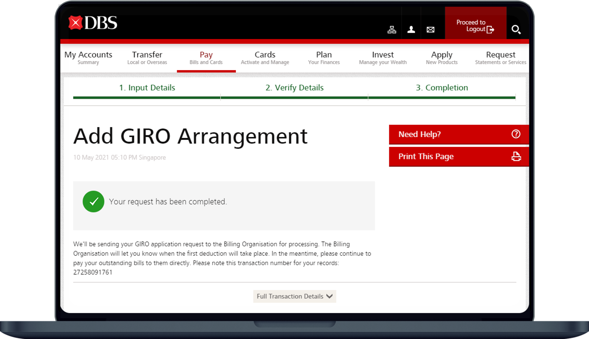This screenshot has width=589, height=339.
Task: Click Add GIRO Arrangement heading
Action: point(190,137)
